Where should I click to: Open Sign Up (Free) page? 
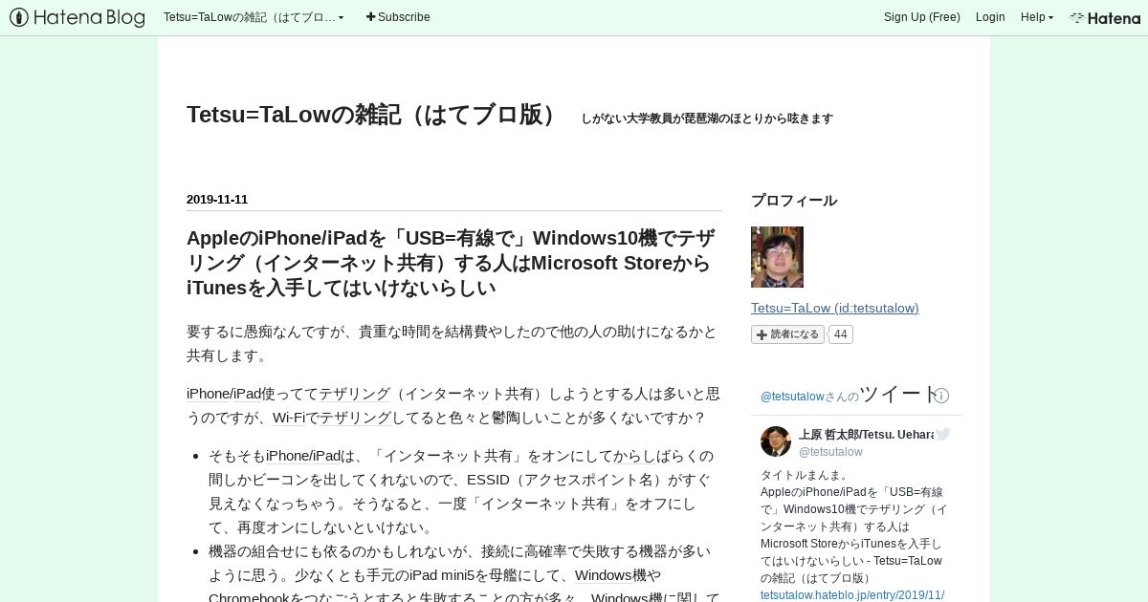pyautogui.click(x=921, y=17)
